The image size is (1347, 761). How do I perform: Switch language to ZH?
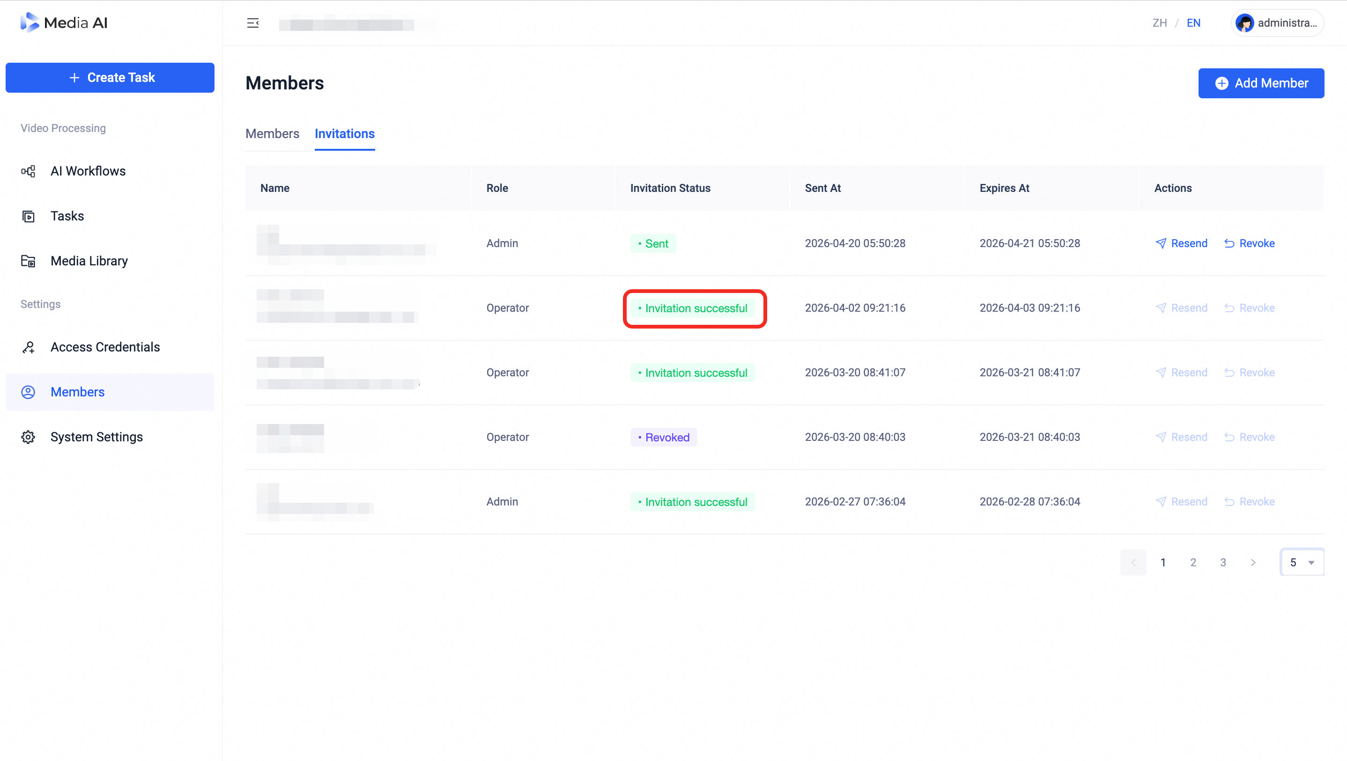click(x=1159, y=23)
